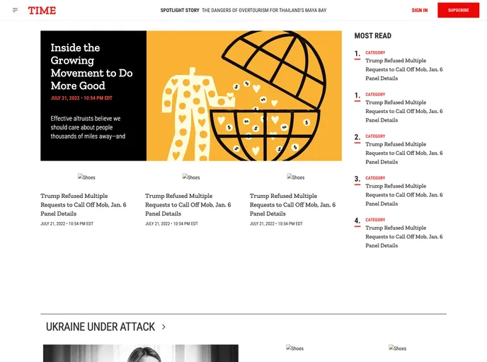
Task: Expand the Ukraine Under Attack chevron arrow
Action: pos(164,327)
